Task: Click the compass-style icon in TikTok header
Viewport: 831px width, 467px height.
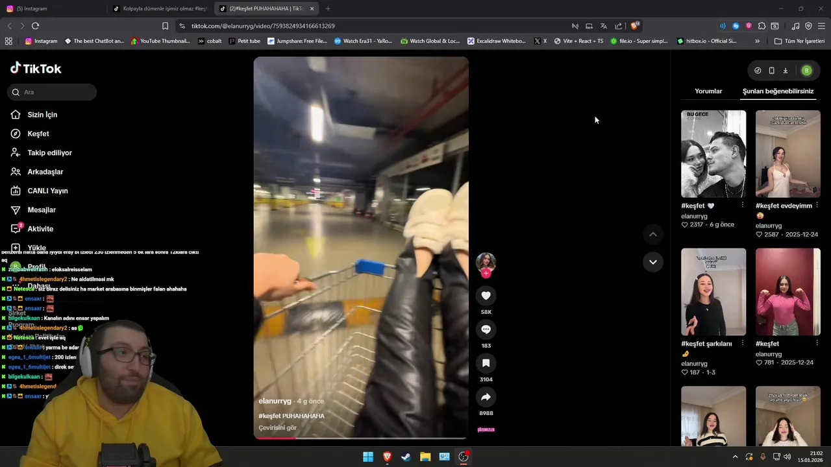Action: point(758,71)
